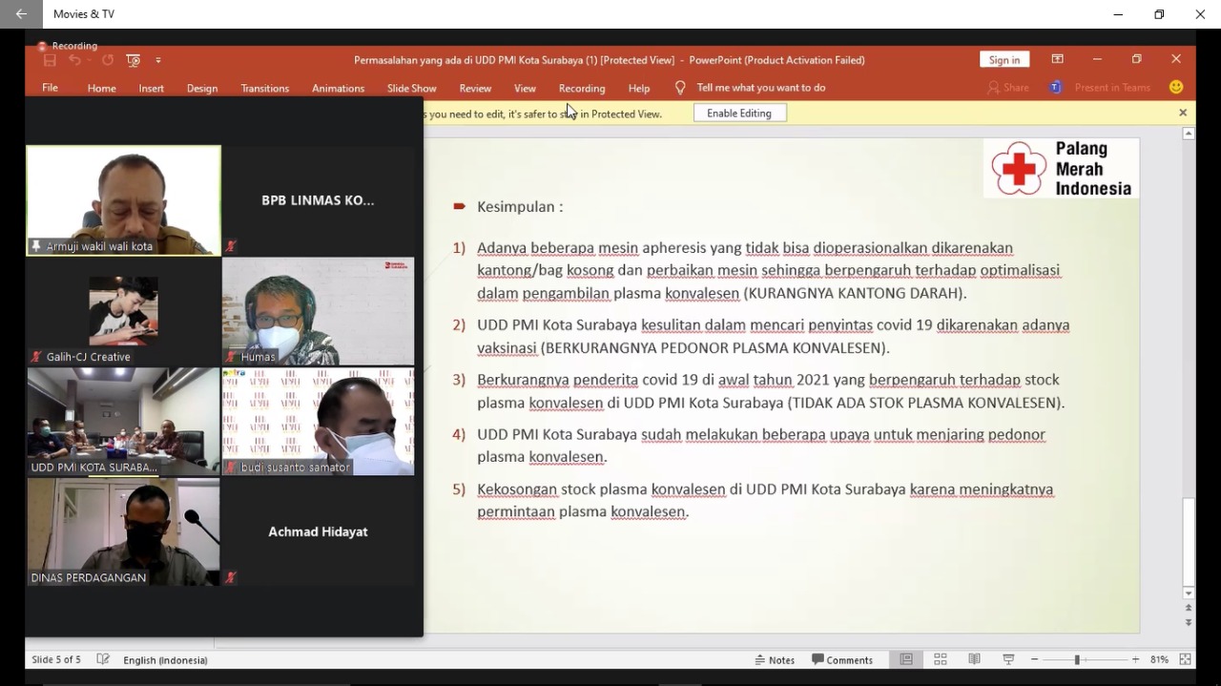This screenshot has width=1221, height=686.
Task: Click Armuji wakil wali kota video tile
Action: 124,200
